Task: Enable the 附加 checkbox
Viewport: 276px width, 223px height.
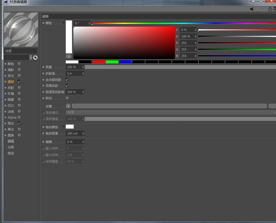Action: point(67,98)
